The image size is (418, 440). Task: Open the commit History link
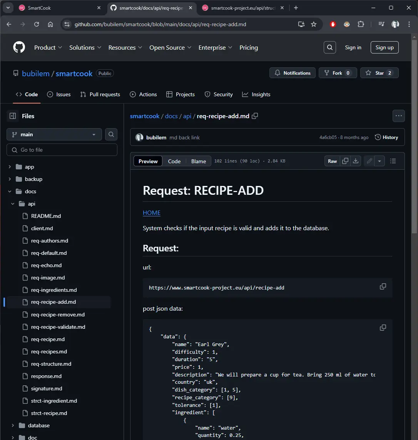coord(386,137)
